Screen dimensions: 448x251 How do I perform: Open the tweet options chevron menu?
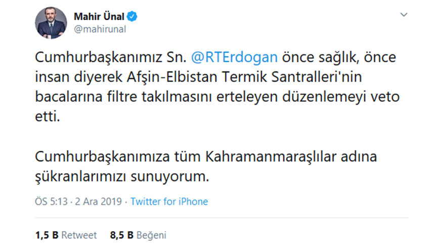[x=404, y=15]
